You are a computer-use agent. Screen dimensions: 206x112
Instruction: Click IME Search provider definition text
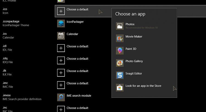[x=22, y=99]
